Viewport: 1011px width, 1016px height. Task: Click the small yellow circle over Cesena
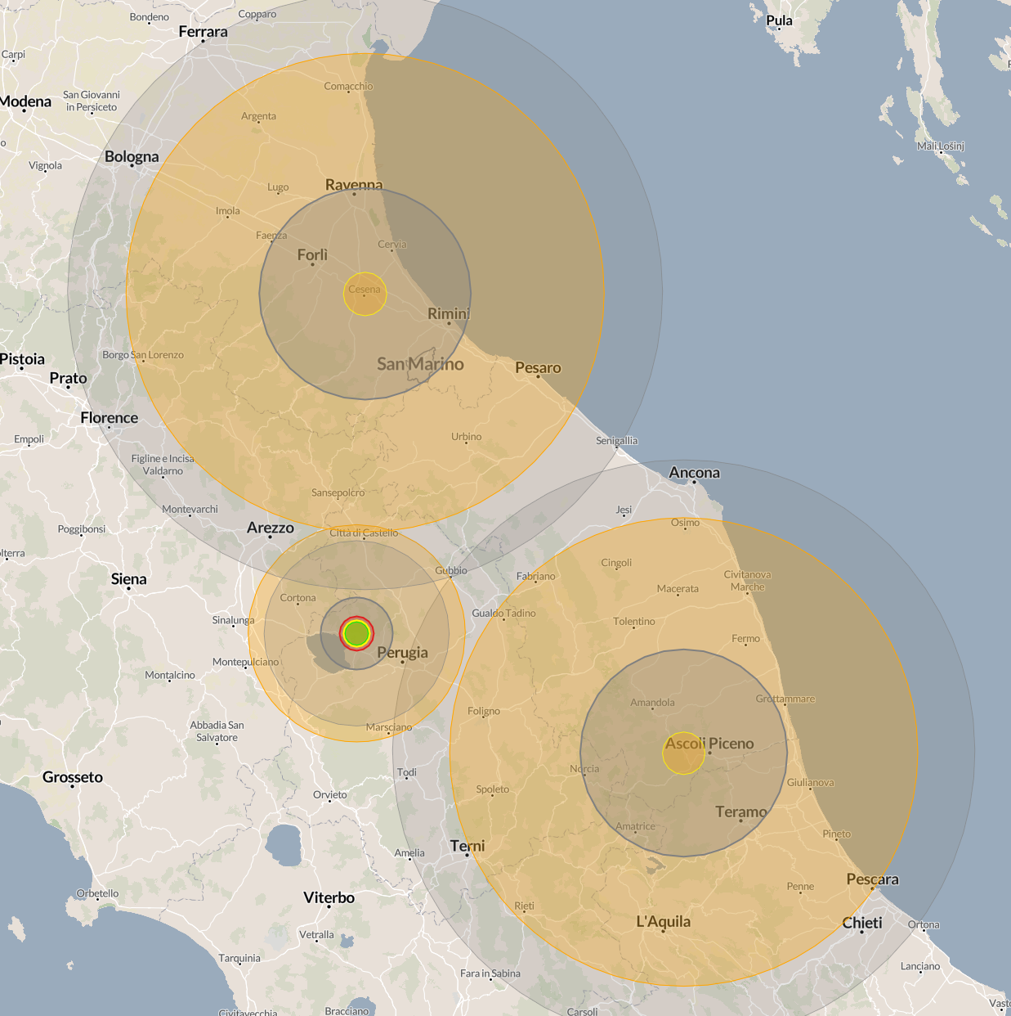[365, 294]
